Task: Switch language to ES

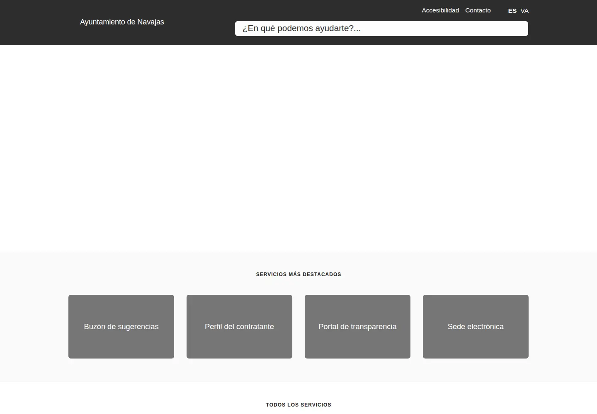Action: coord(512,11)
